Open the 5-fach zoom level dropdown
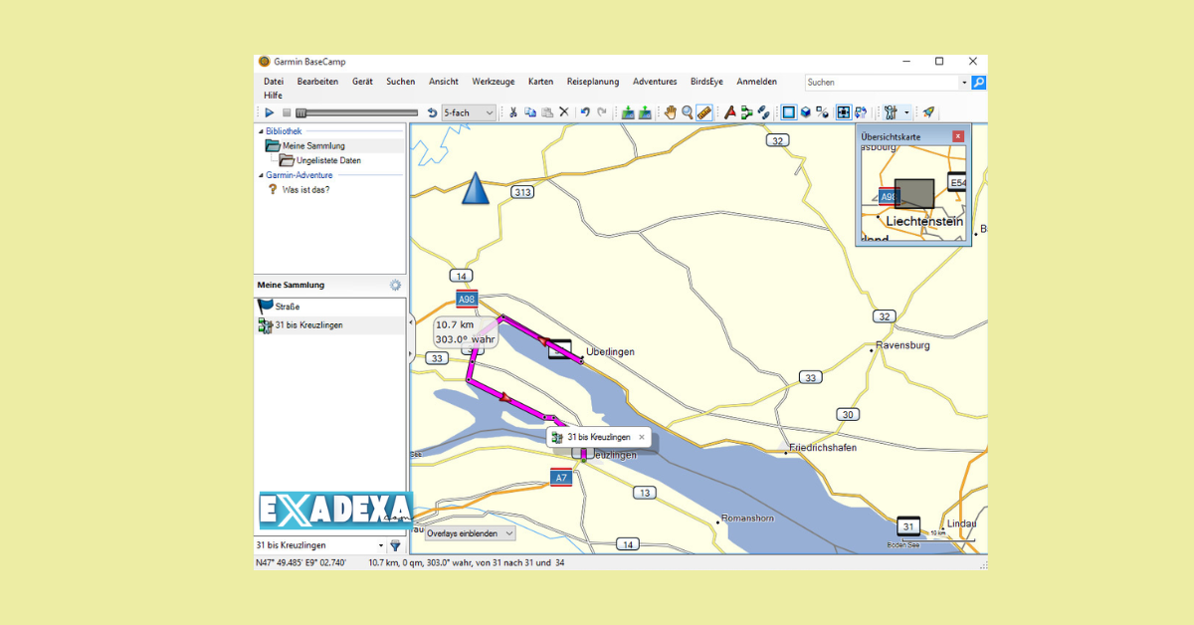This screenshot has height=625, width=1194. click(x=488, y=111)
